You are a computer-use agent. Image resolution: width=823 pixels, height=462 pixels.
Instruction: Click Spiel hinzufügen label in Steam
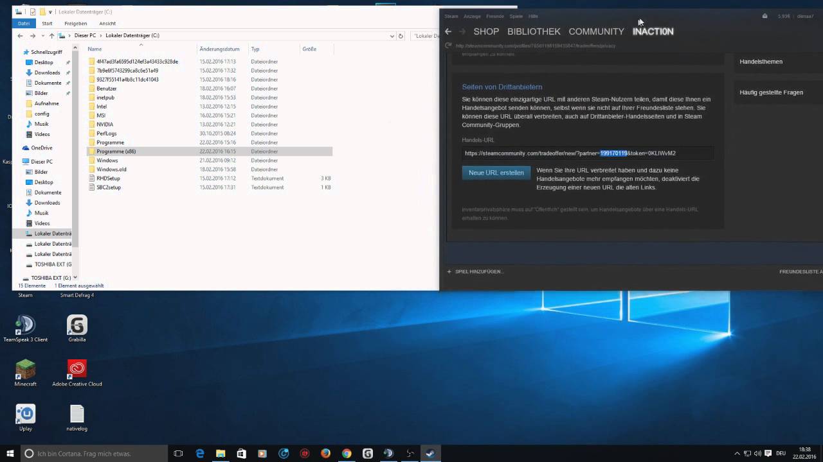[479, 271]
